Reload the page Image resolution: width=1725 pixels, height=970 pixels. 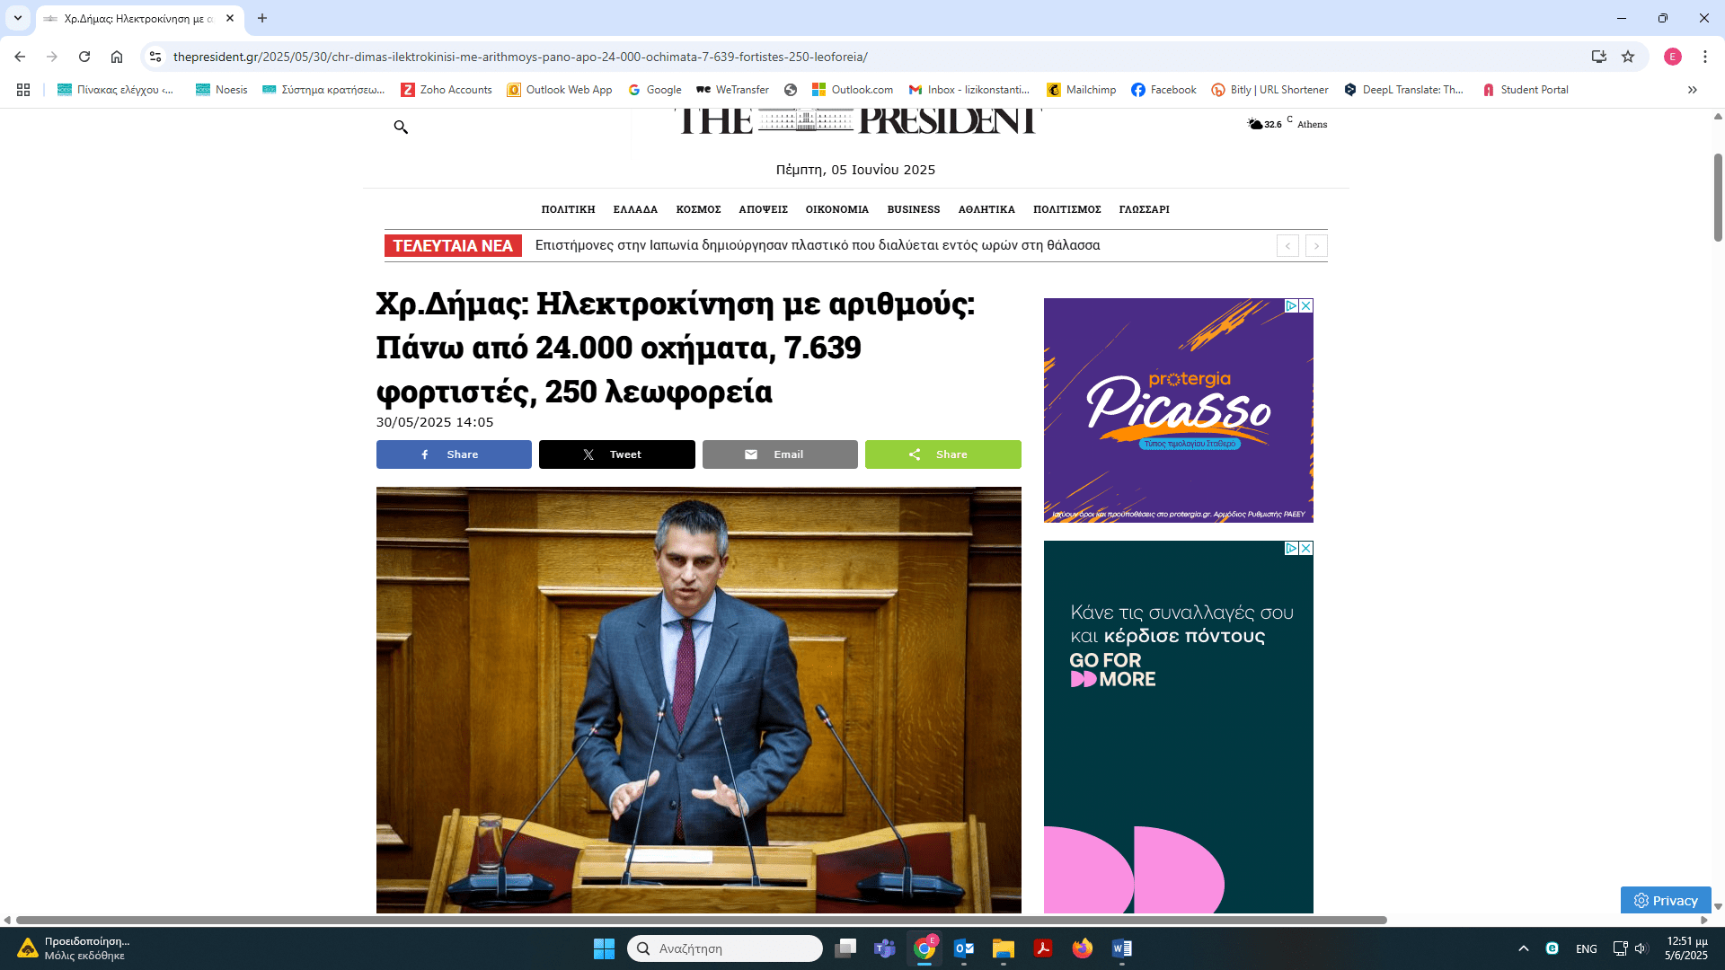84,57
